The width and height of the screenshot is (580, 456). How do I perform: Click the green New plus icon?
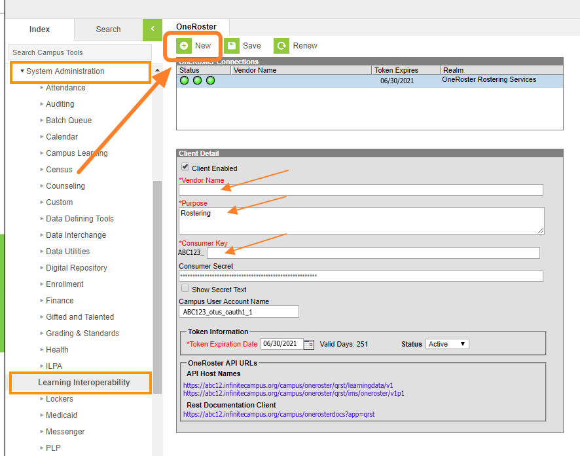[184, 45]
